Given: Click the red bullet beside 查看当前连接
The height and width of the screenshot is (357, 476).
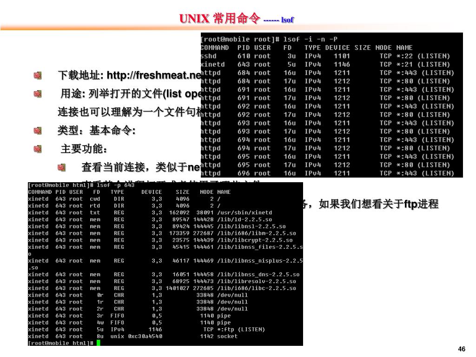Looking at the screenshot, I should point(62,167).
